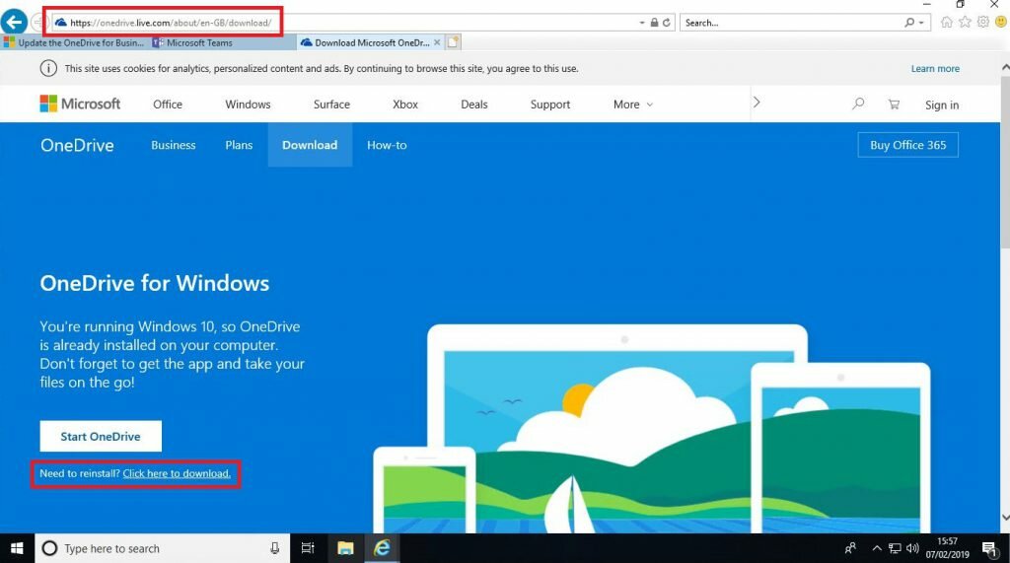Image resolution: width=1010 pixels, height=563 pixels.
Task: Open File Explorer from the taskbar
Action: (x=345, y=548)
